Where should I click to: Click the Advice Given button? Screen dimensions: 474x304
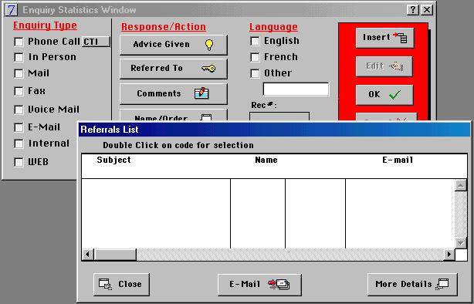click(x=174, y=45)
